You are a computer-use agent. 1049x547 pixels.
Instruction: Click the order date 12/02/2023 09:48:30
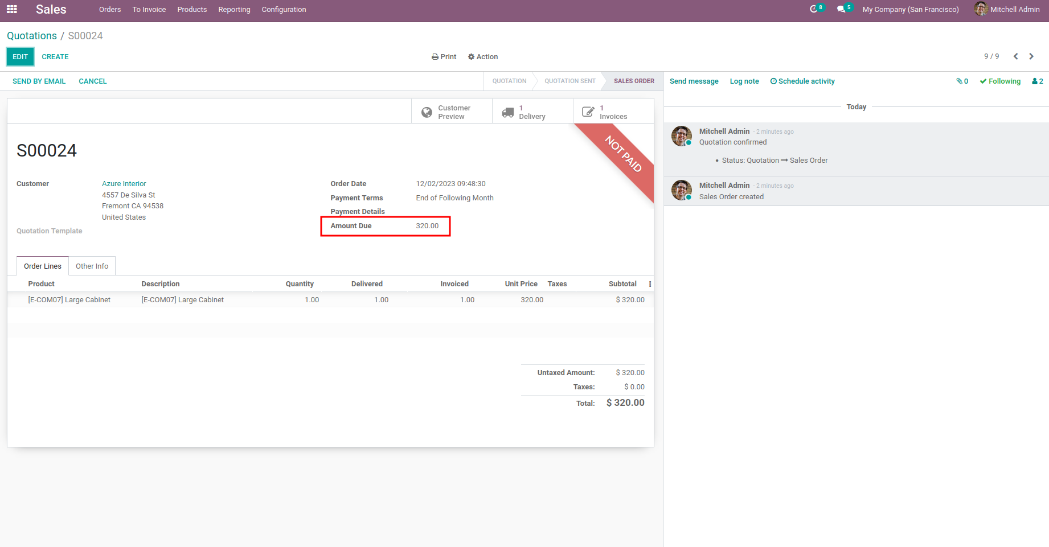click(450, 184)
